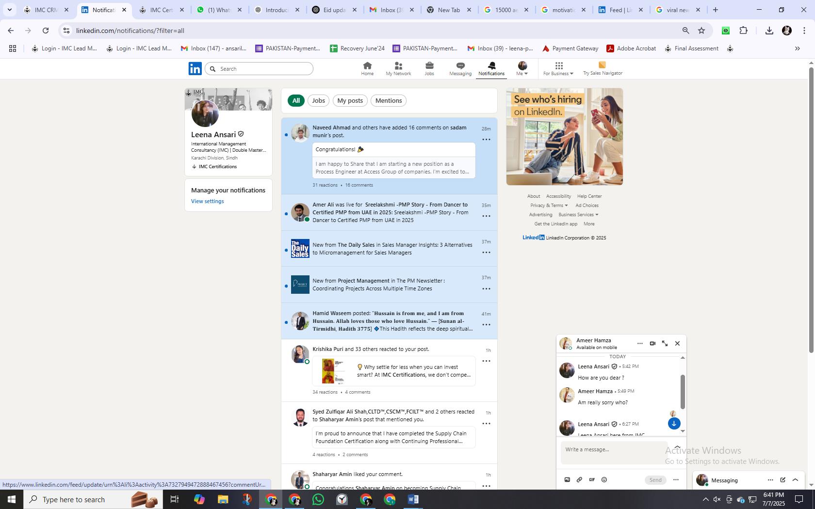Open options for The Daily Sales notification
The image size is (815, 509).
[x=486, y=253]
